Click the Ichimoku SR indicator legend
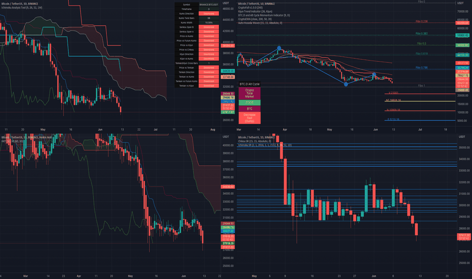Image resolution: width=472 pixels, height=279 pixels. [264, 145]
